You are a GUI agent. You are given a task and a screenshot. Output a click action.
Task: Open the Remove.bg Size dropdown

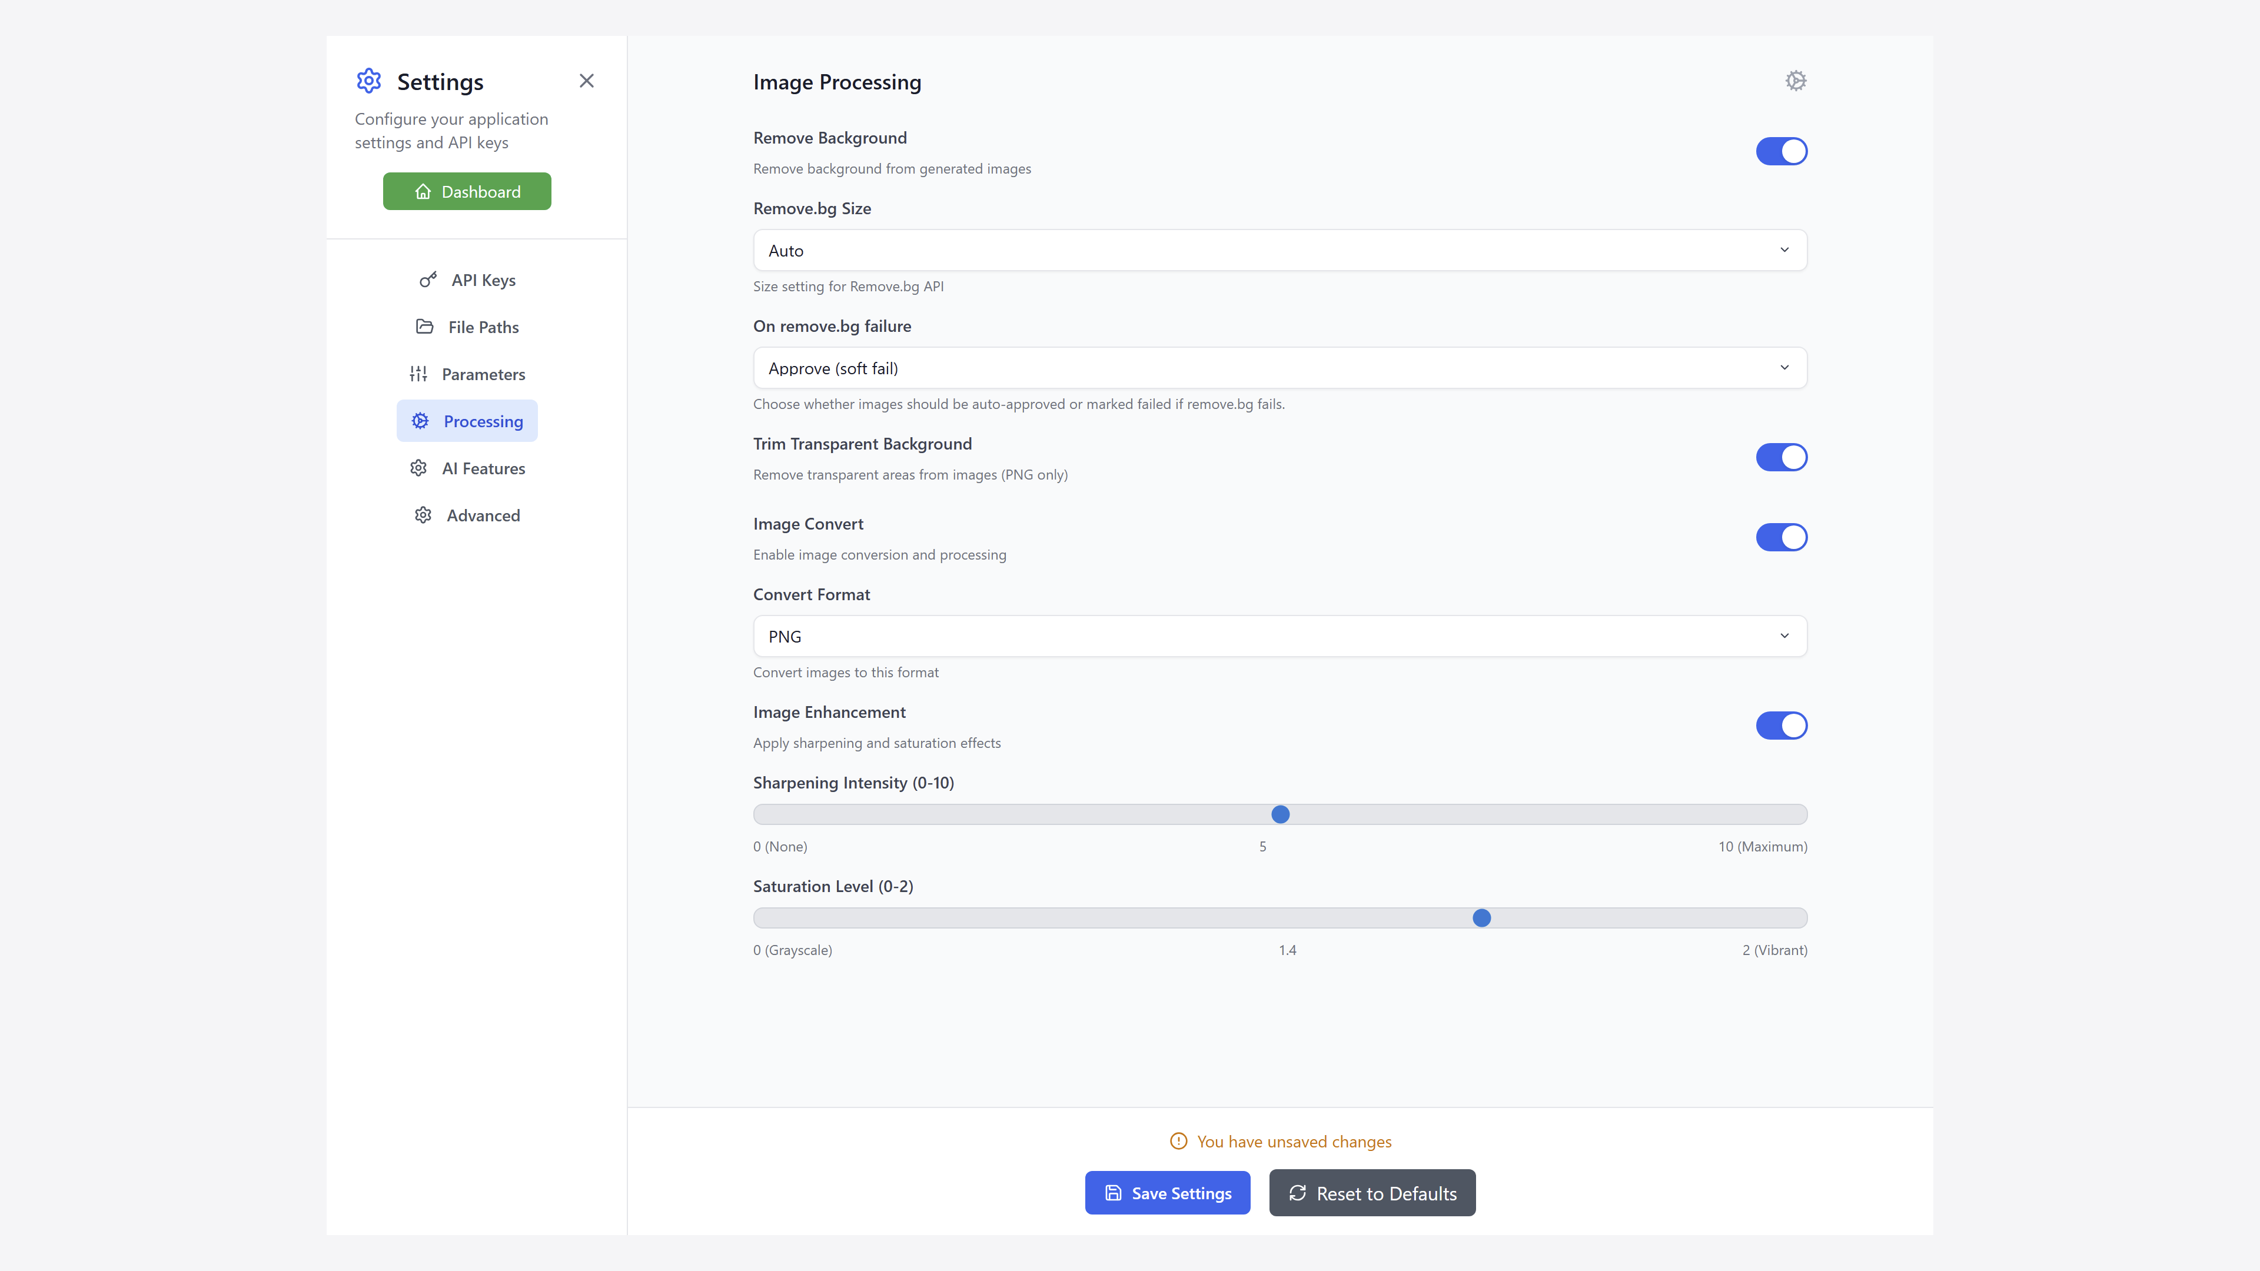(1279, 250)
